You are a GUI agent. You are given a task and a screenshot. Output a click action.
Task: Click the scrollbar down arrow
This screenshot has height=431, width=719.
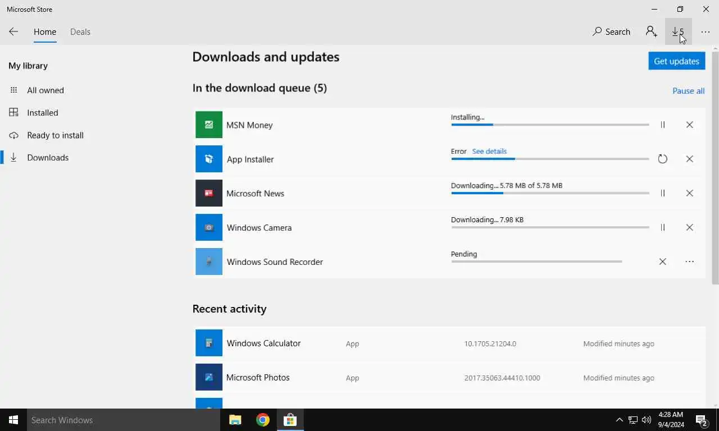[x=715, y=405]
